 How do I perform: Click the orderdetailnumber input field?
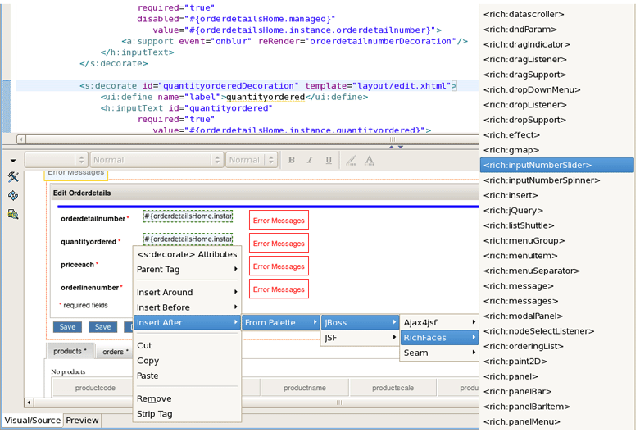click(x=188, y=216)
